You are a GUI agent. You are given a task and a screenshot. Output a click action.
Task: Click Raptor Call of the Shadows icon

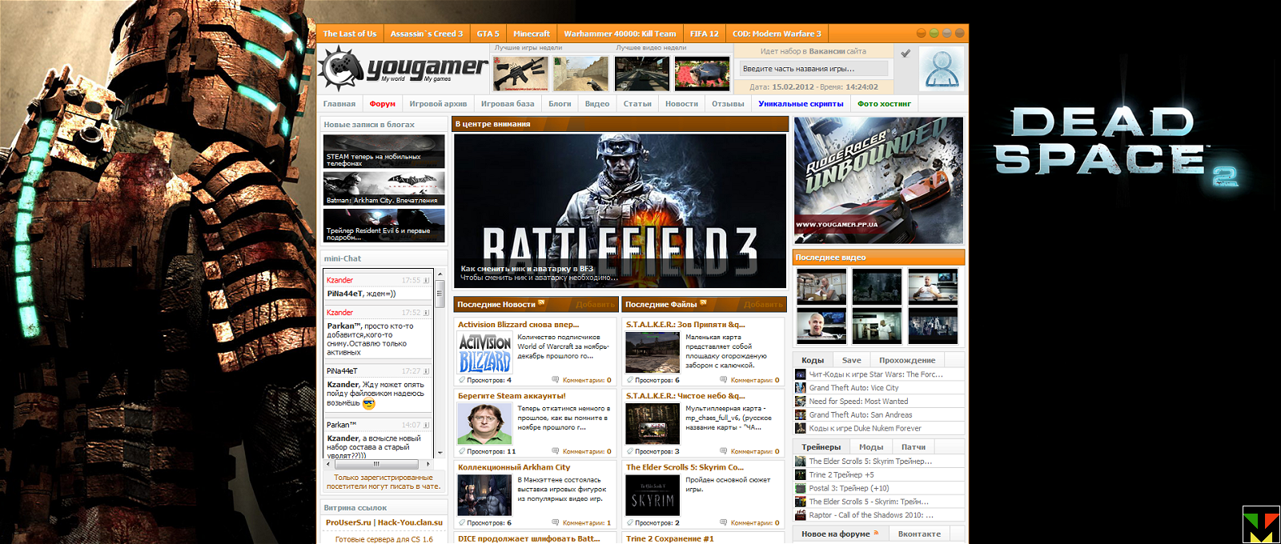pos(800,515)
